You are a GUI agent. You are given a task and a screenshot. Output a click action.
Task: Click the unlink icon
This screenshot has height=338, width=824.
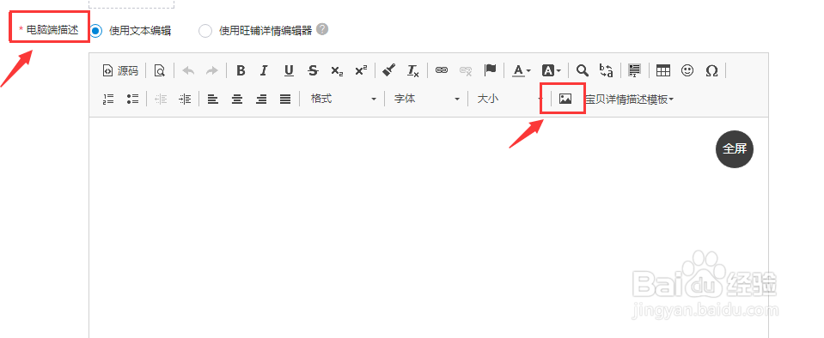[466, 70]
